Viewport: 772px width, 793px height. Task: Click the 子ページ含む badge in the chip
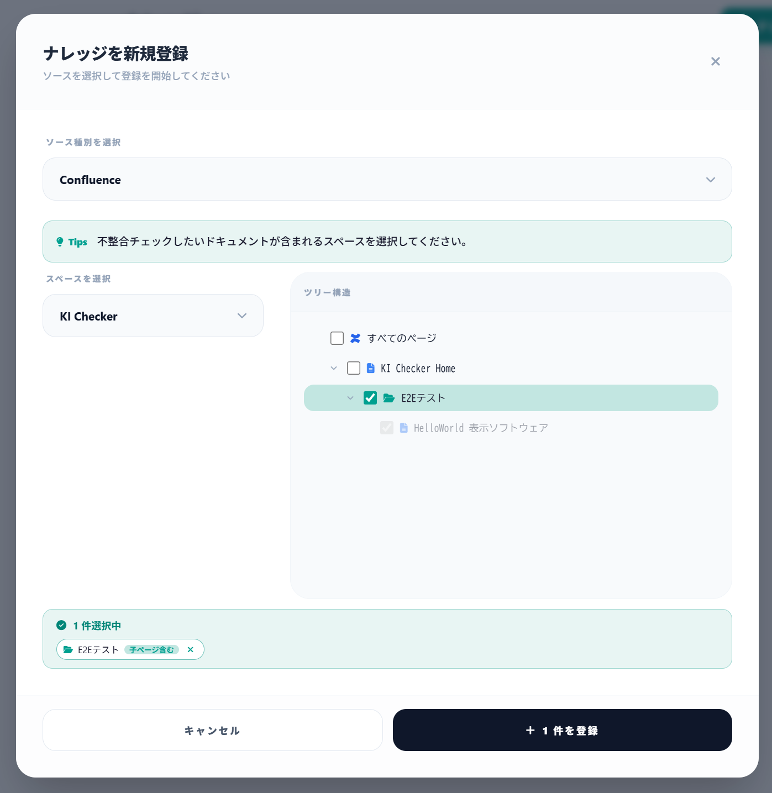coord(151,649)
